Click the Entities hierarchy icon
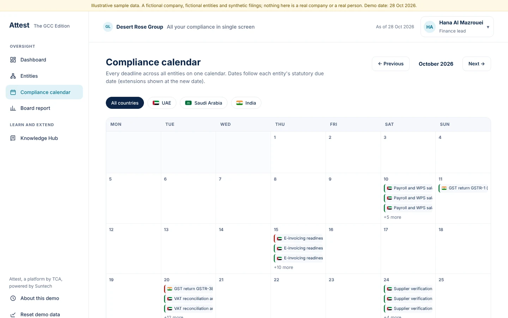Image resolution: width=508 pixels, height=318 pixels. pyautogui.click(x=13, y=76)
